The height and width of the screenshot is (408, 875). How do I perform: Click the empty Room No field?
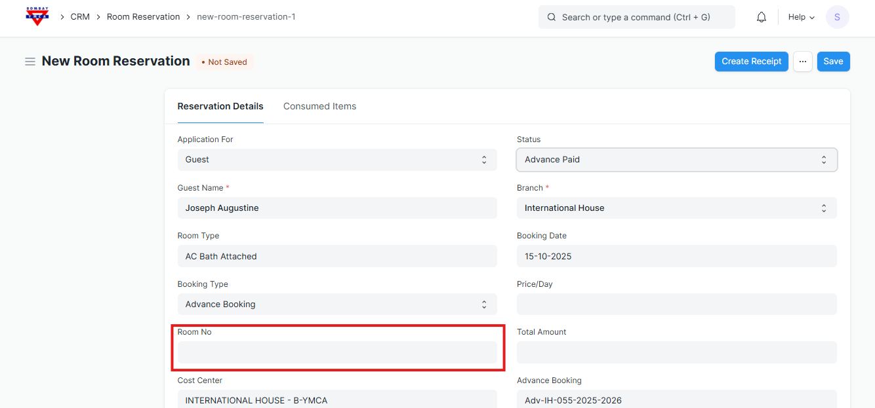click(336, 352)
